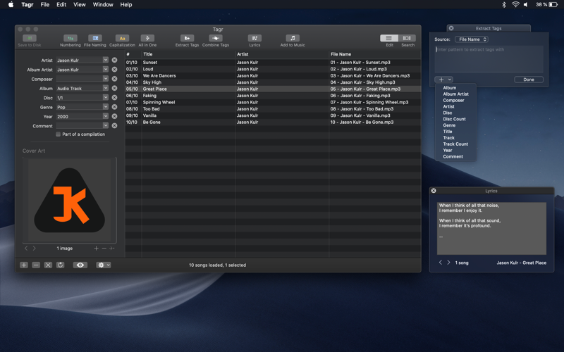This screenshot has height=352, width=564.
Task: Enable Part of a compilation checkbox
Action: click(x=58, y=134)
